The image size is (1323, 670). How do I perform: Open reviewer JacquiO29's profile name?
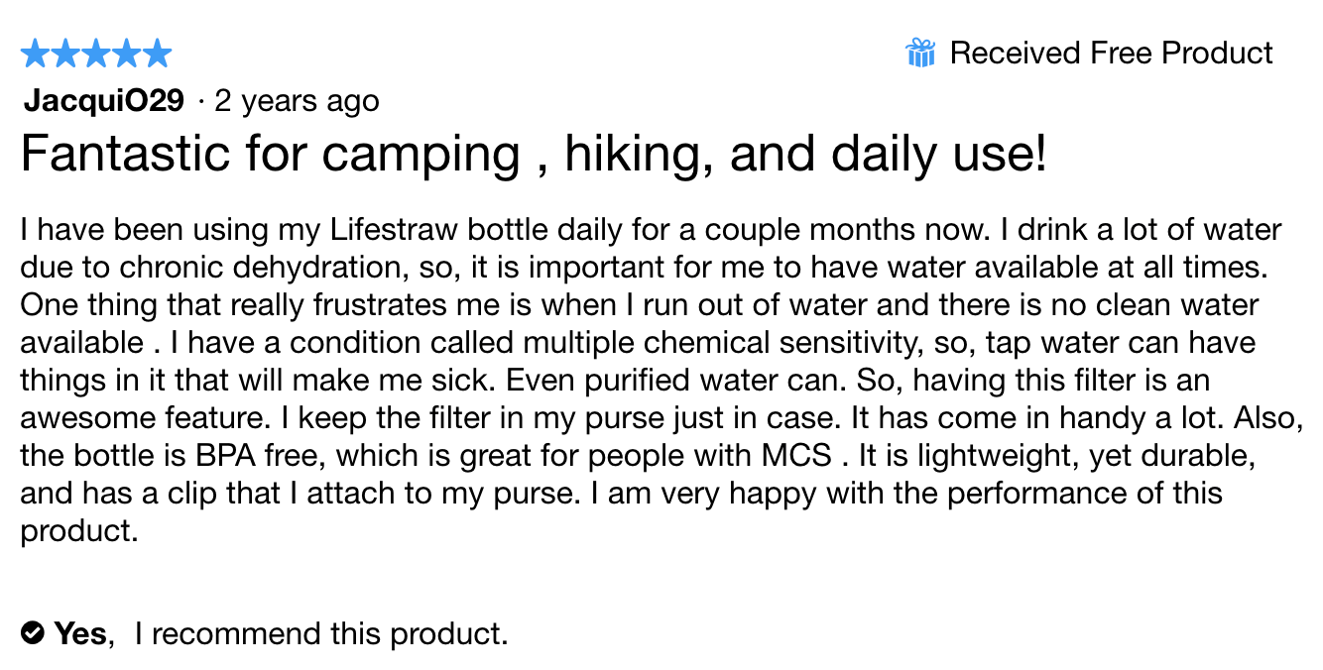pyautogui.click(x=104, y=101)
